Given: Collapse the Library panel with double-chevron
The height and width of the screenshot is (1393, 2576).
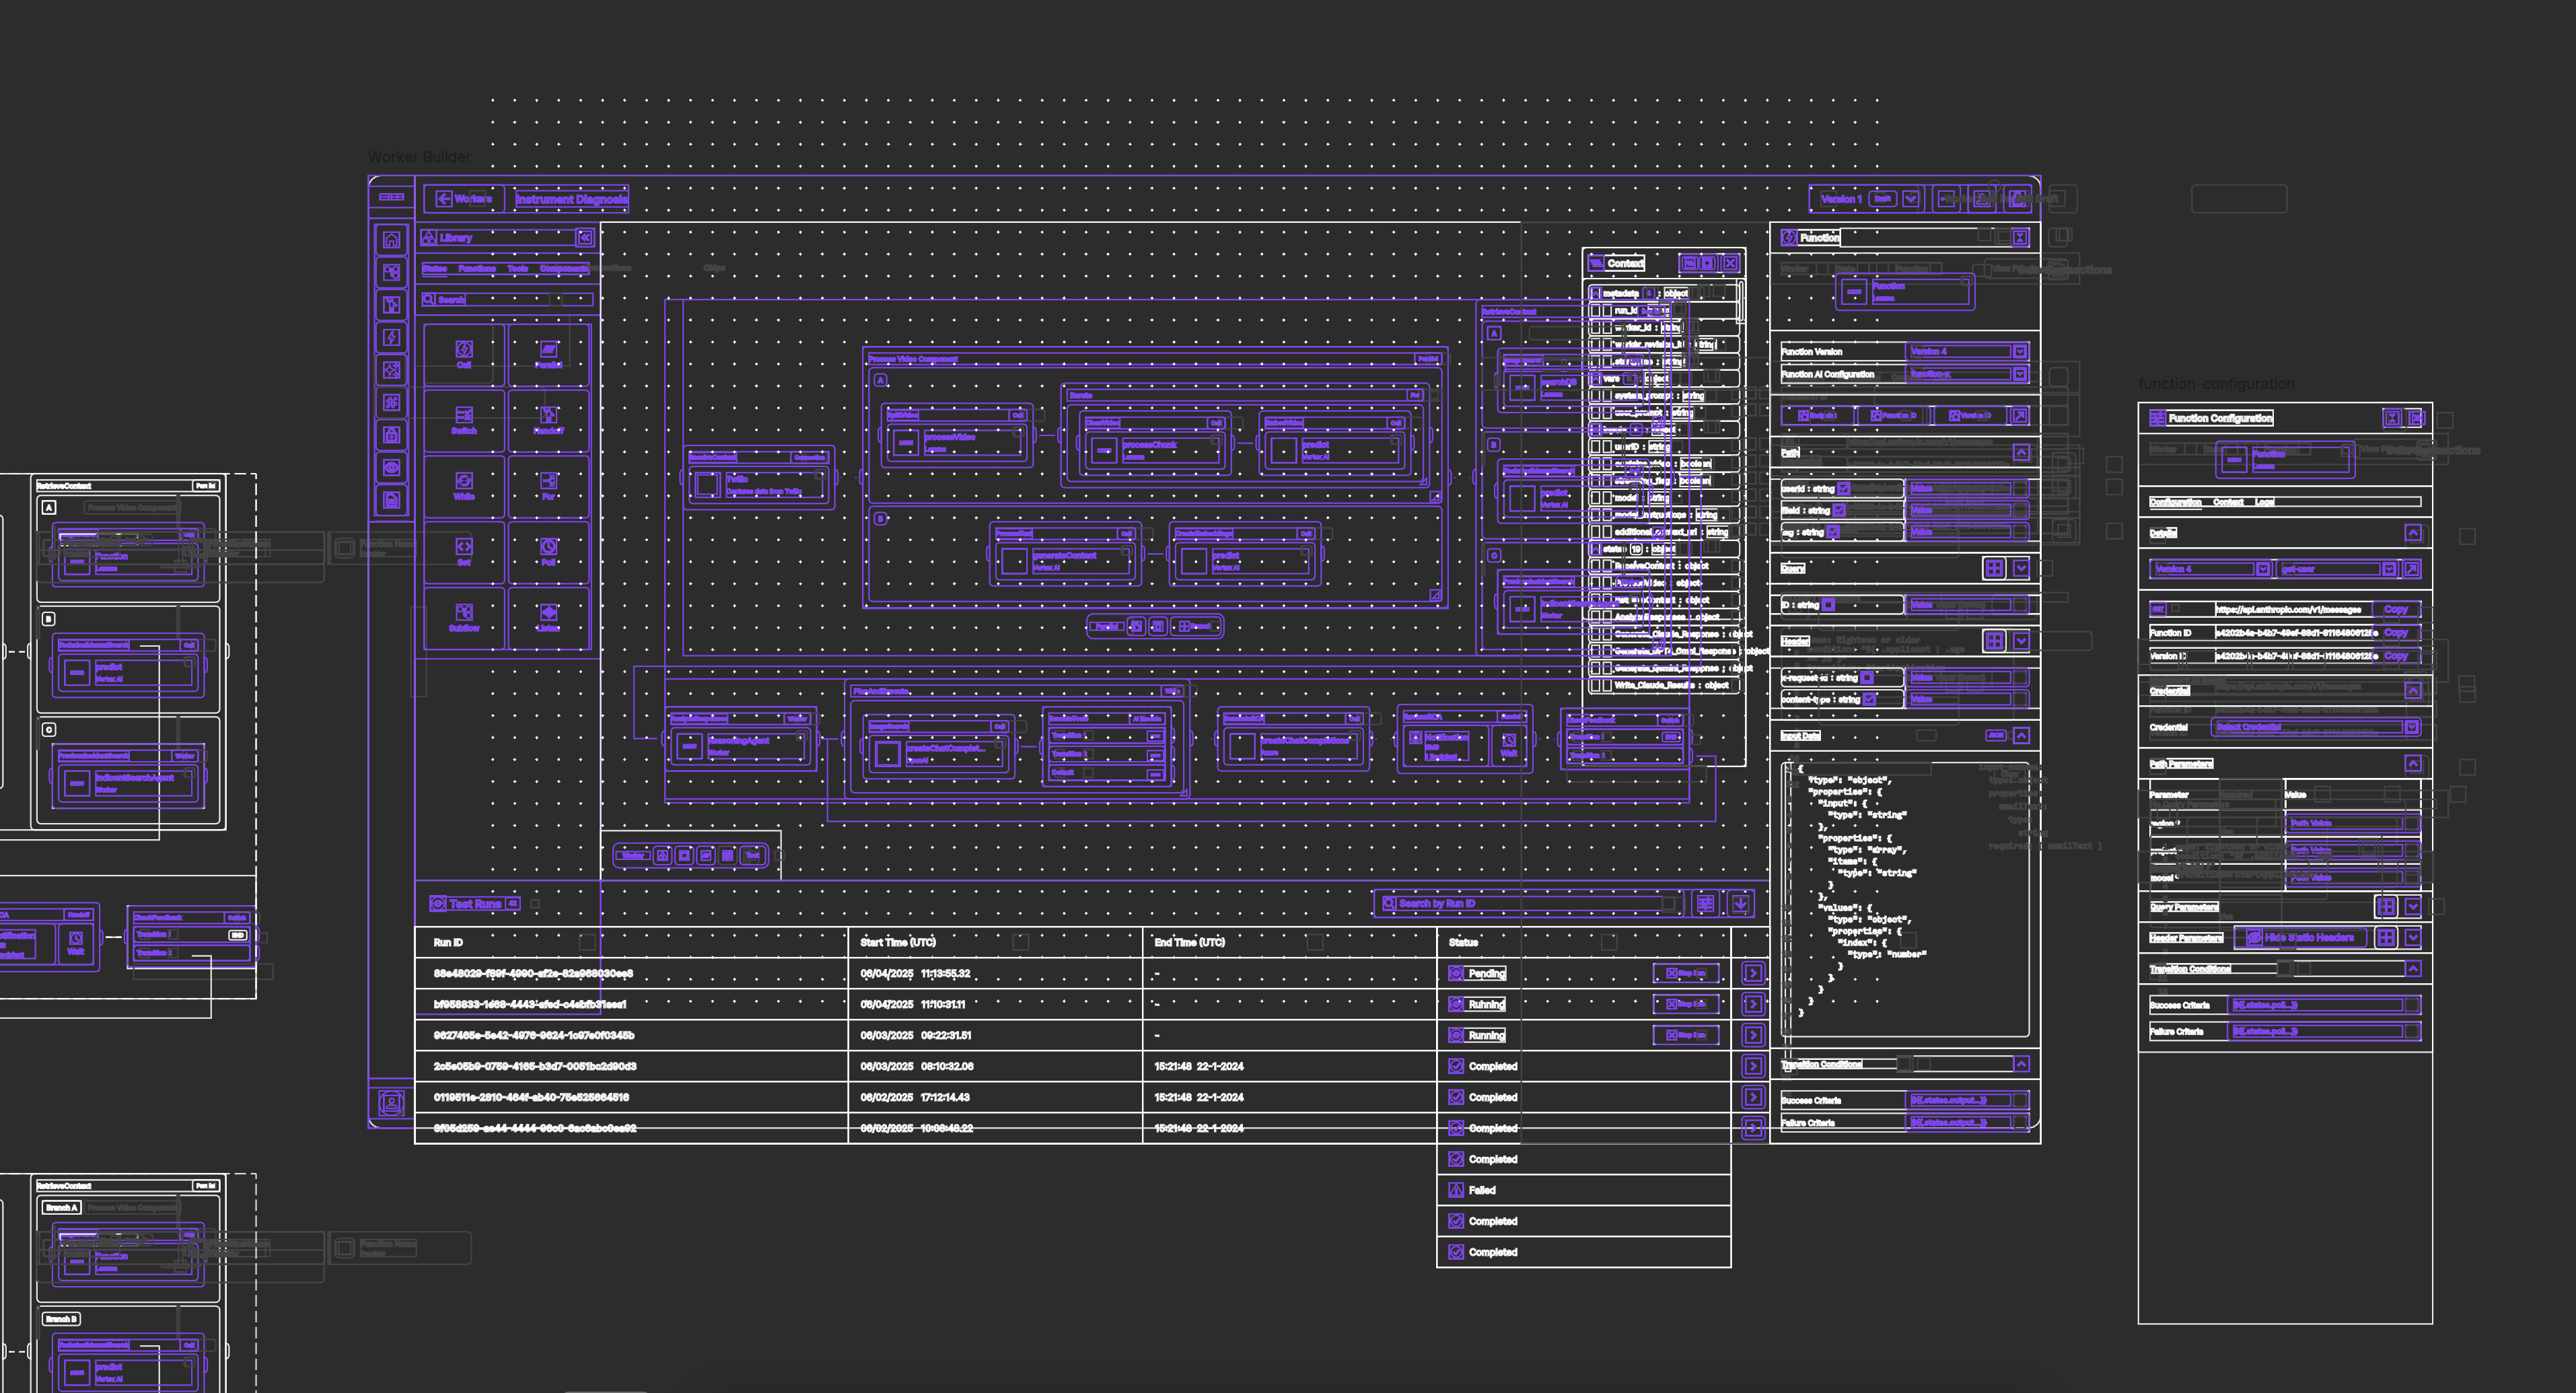Looking at the screenshot, I should pyautogui.click(x=585, y=237).
